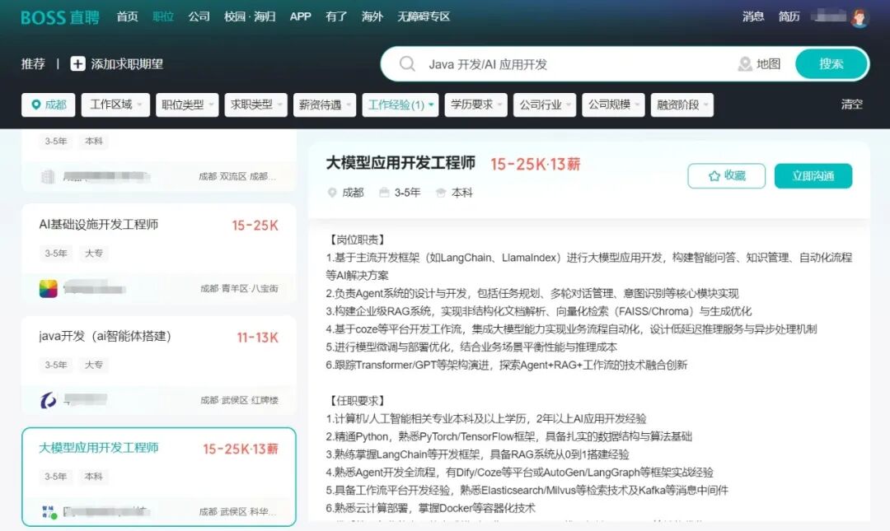Click the star icon in 收藏 button
Image resolution: width=890 pixels, height=531 pixels.
click(x=714, y=176)
